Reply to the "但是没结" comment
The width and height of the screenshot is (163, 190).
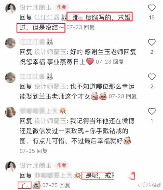[89, 27]
